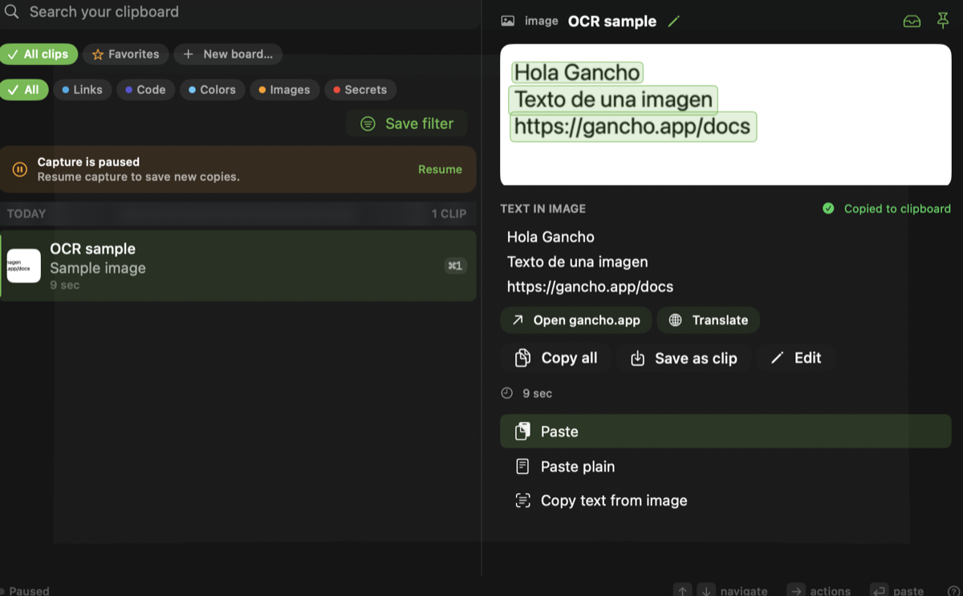The image size is (963, 596).
Task: Click Save filter button
Action: click(407, 124)
